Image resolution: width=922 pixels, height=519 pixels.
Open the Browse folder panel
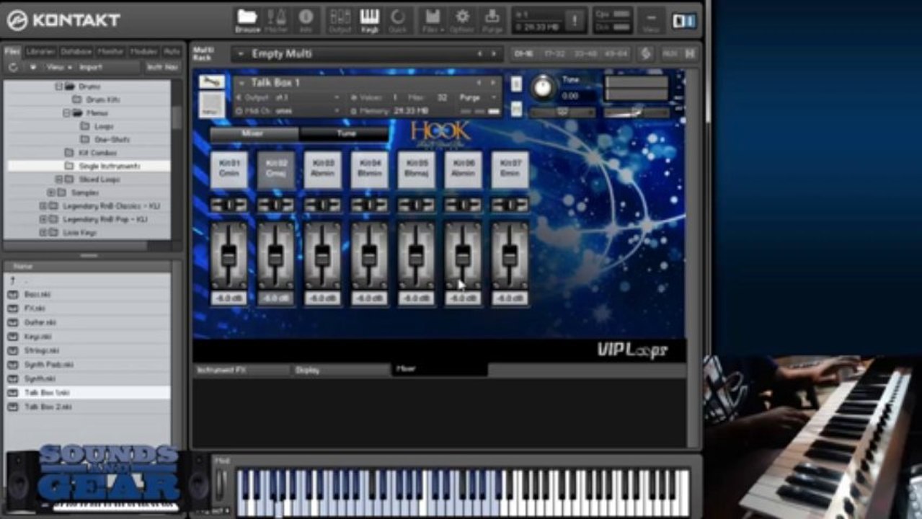point(247,20)
